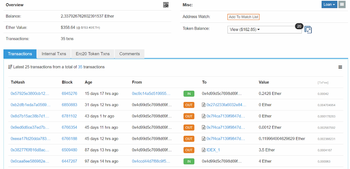Image resolution: width=350 pixels, height=169 pixels.
Task: Open the QR code icon in Overview
Action: (x=166, y=5)
